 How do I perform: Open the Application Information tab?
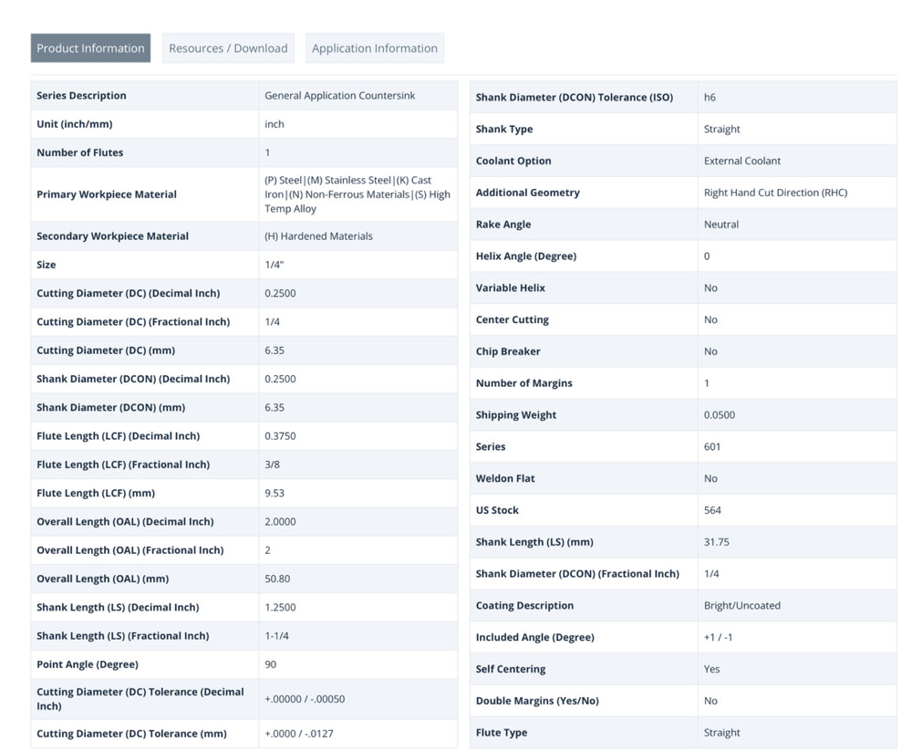[x=375, y=48]
